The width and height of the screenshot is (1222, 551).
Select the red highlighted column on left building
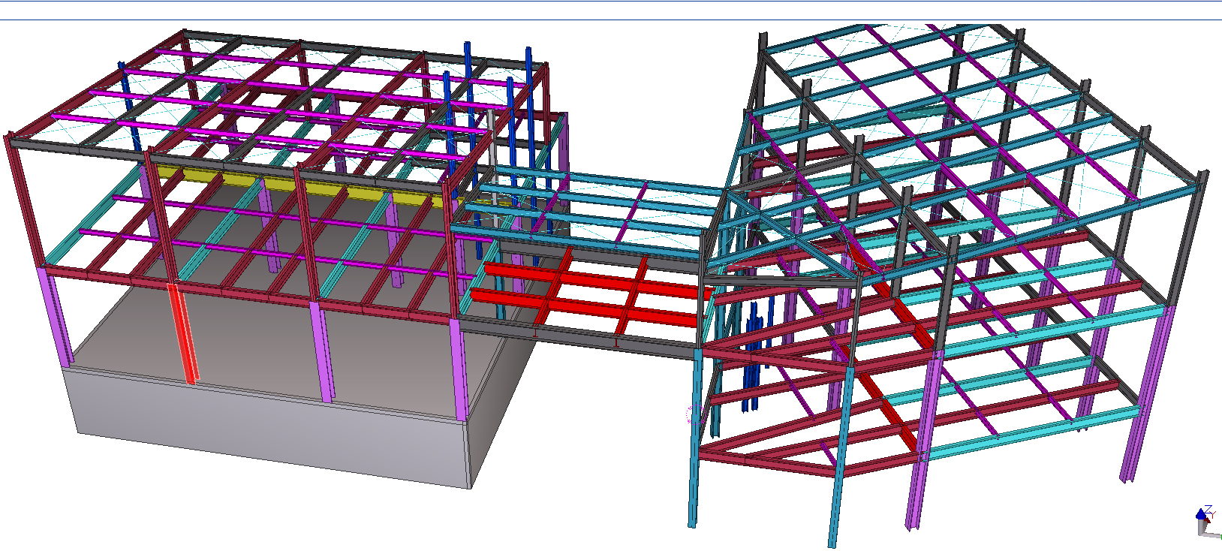point(184,333)
